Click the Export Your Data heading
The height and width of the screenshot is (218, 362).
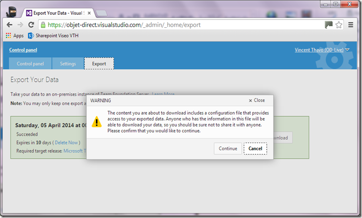[x=35, y=80]
